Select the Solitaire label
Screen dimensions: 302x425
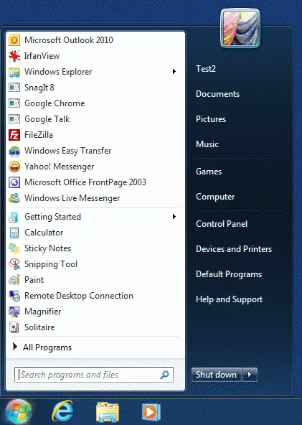tap(39, 327)
